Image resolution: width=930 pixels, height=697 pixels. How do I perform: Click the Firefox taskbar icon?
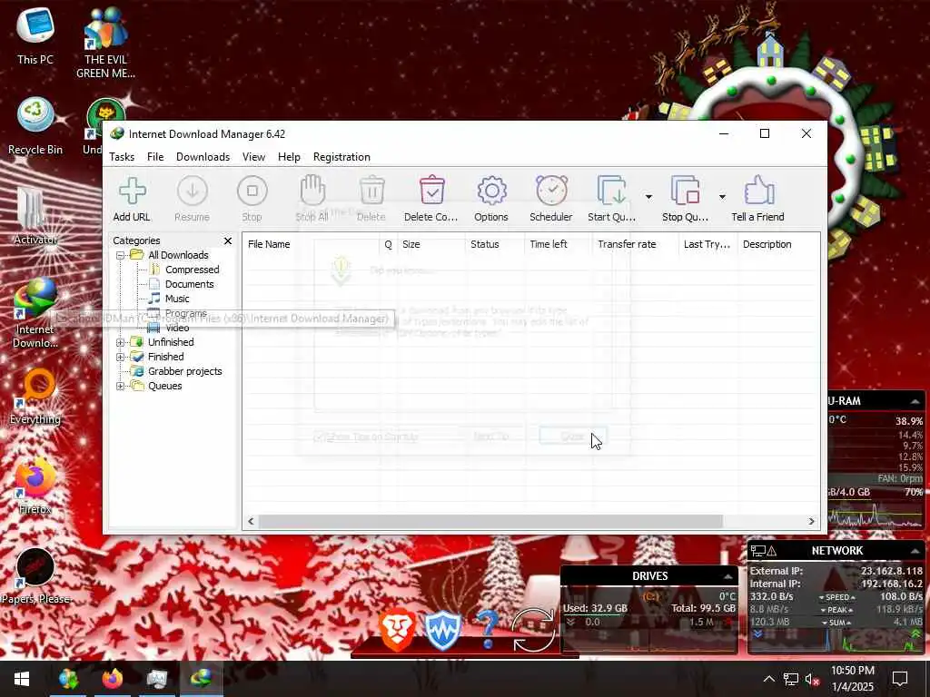(x=112, y=679)
